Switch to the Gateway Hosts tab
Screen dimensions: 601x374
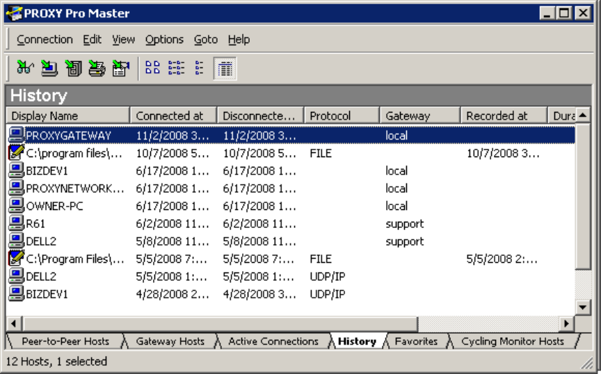170,341
